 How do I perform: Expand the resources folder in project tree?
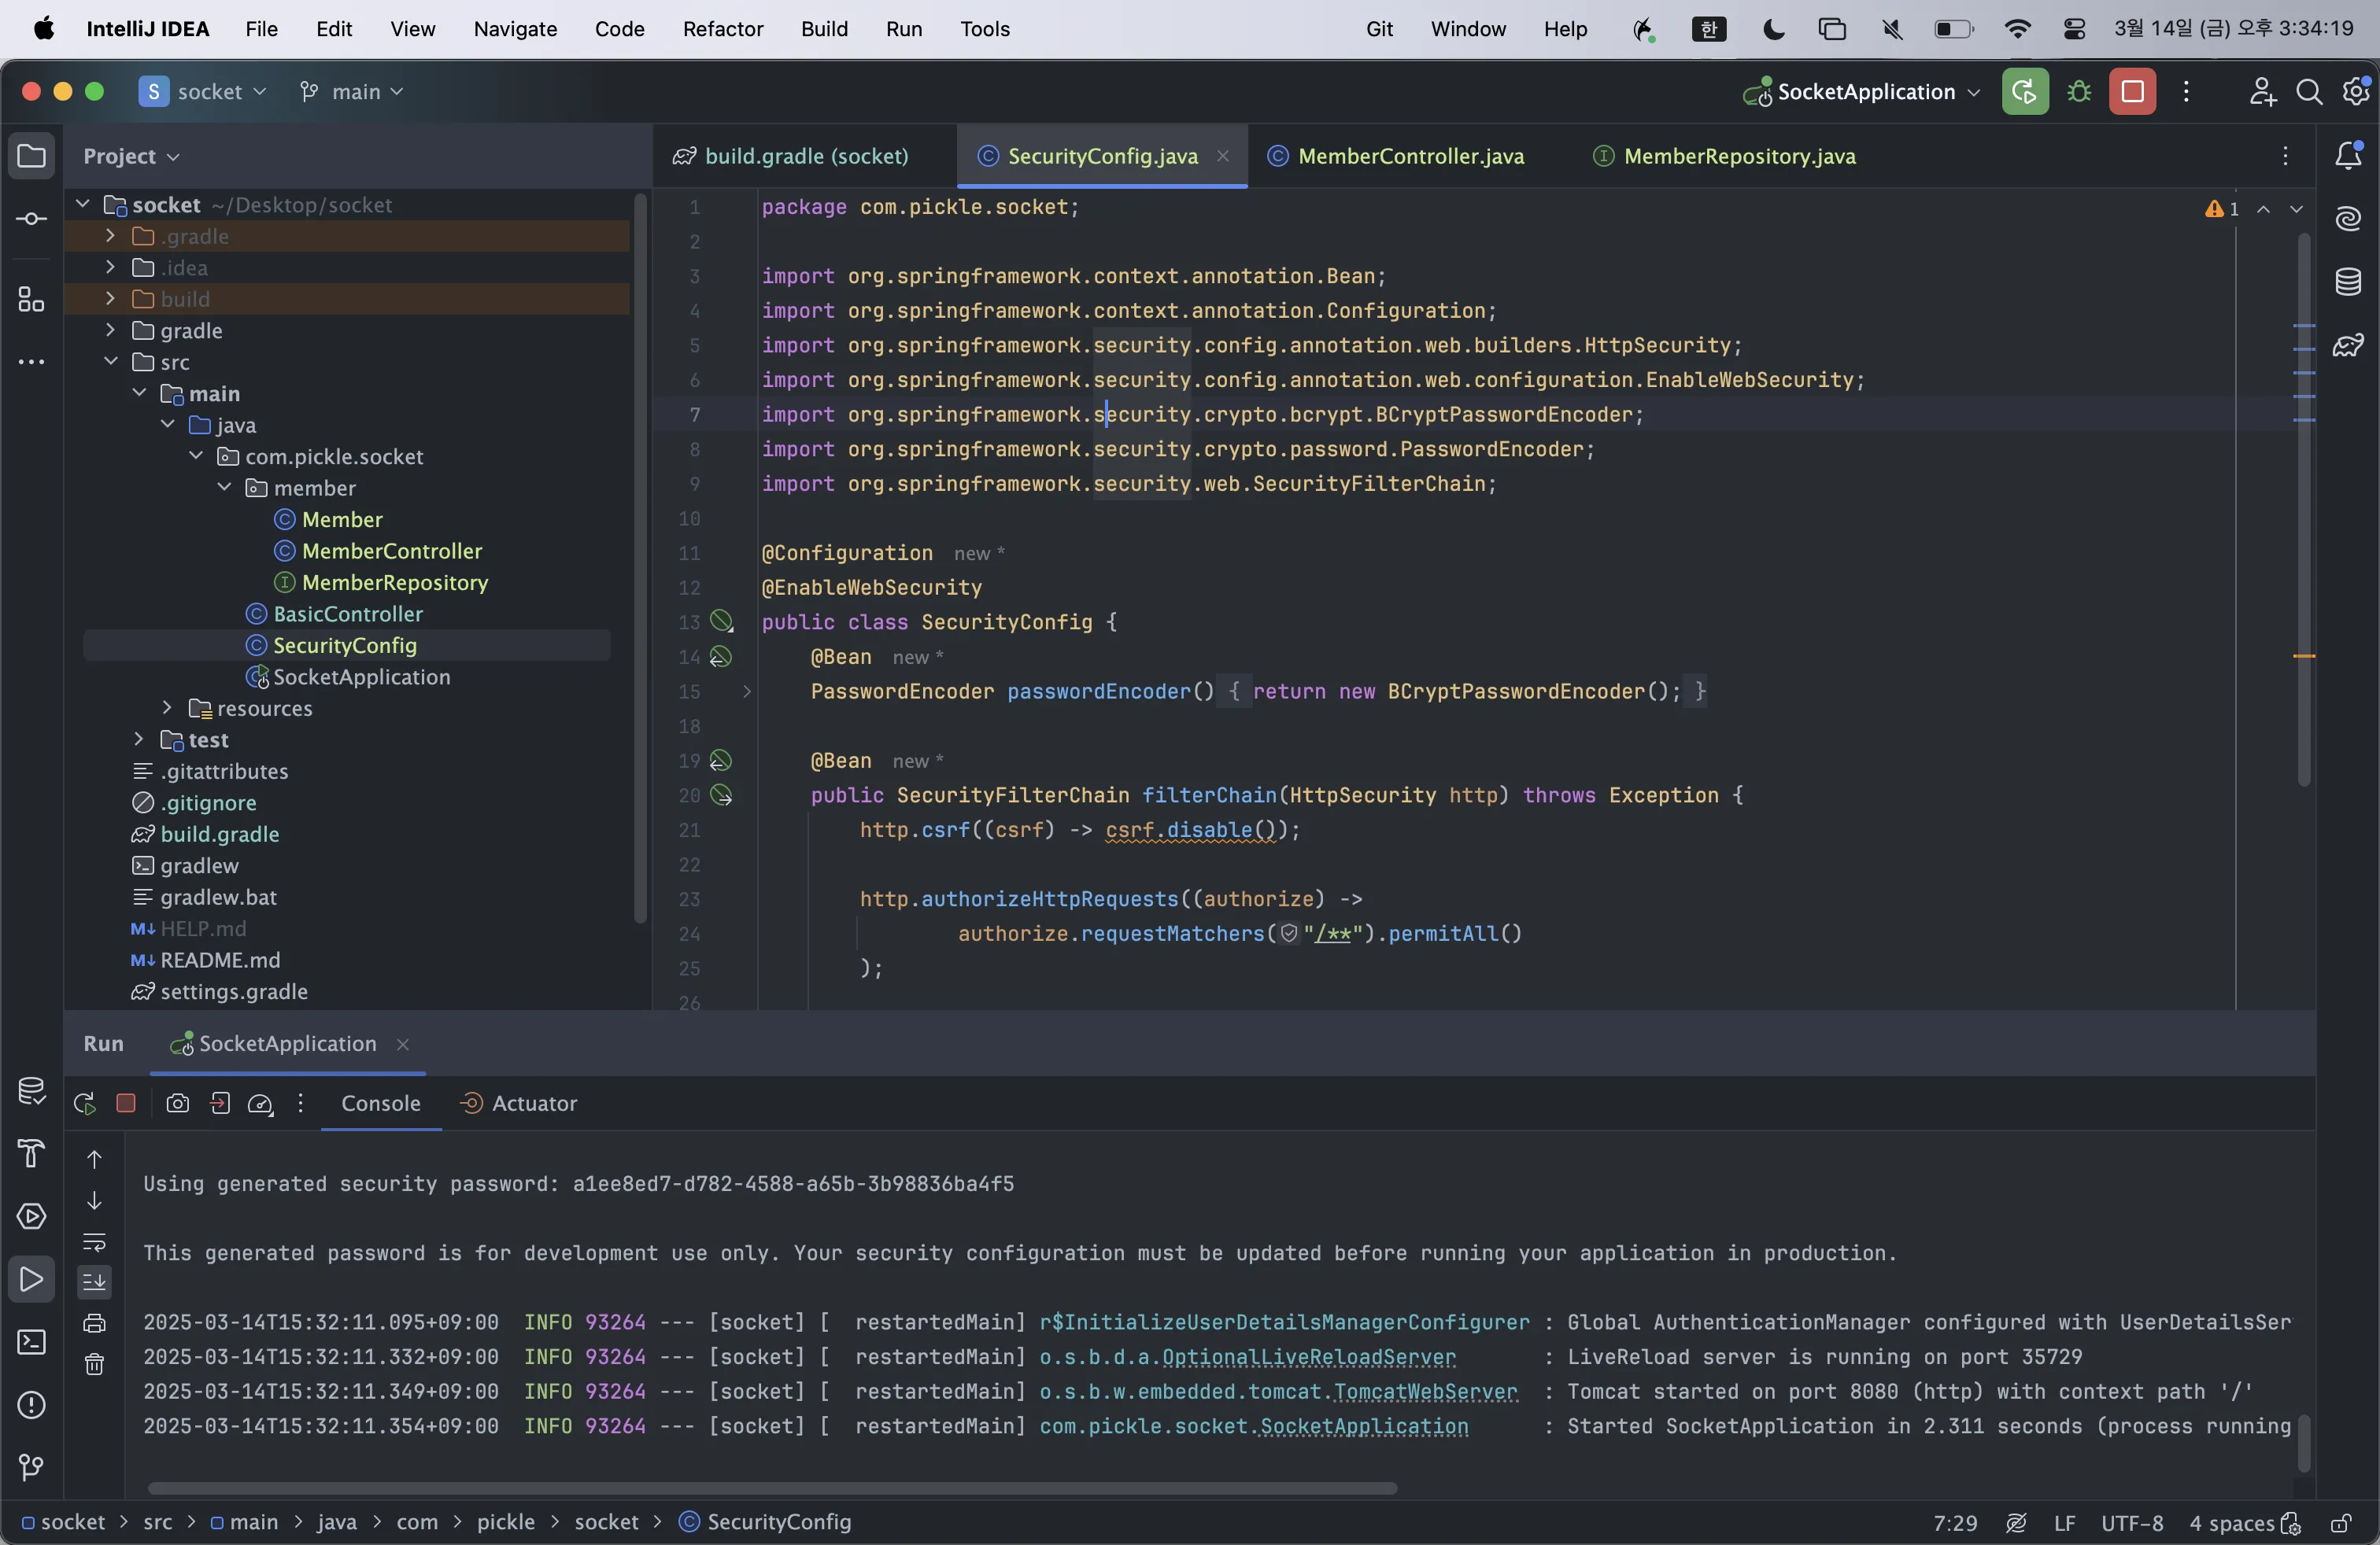(x=167, y=709)
